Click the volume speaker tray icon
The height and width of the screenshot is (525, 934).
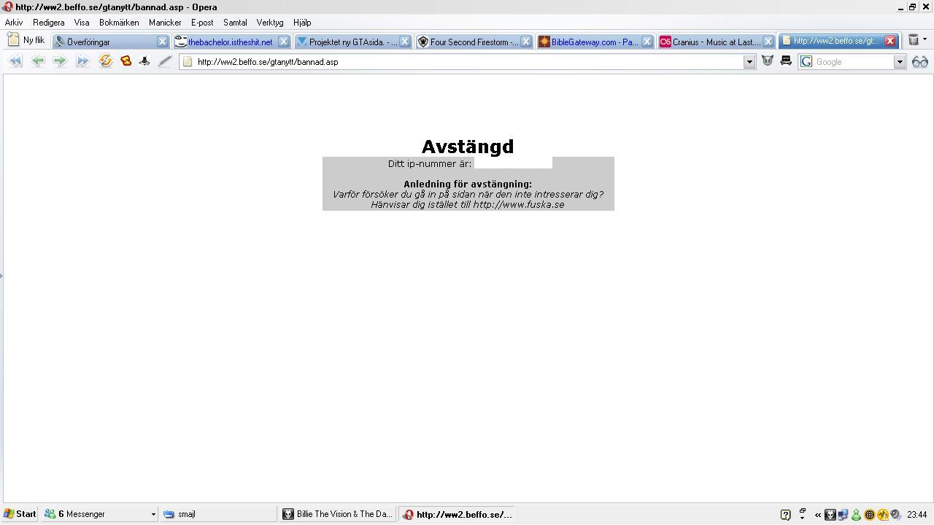click(x=895, y=515)
